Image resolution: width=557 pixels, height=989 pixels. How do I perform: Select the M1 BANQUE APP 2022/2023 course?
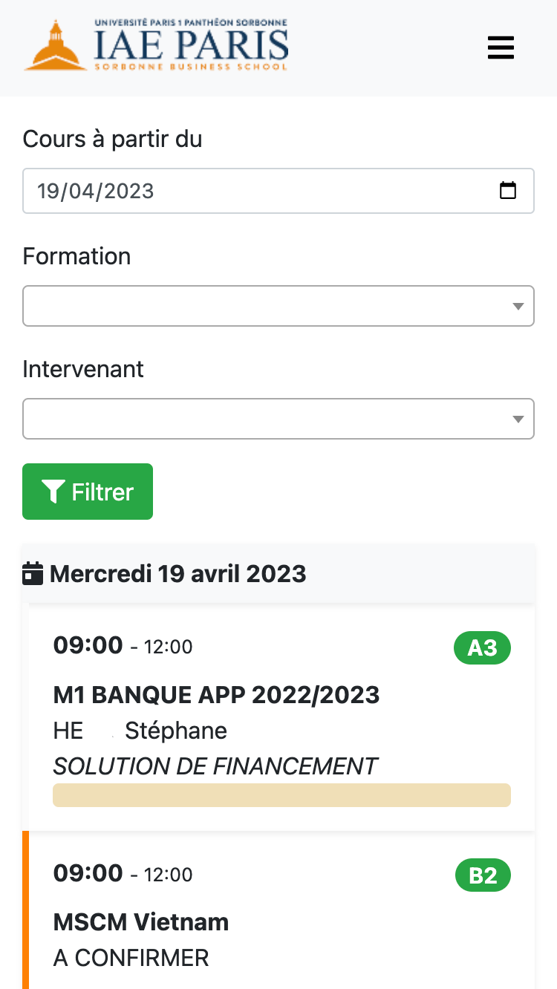(x=216, y=695)
